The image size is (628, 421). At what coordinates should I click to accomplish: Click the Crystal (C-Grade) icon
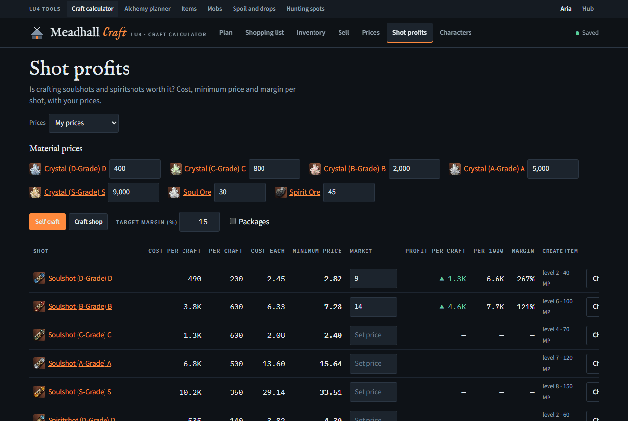tap(176, 169)
